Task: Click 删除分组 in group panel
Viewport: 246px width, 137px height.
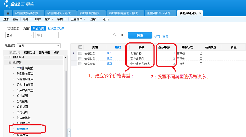Action: pos(44,52)
